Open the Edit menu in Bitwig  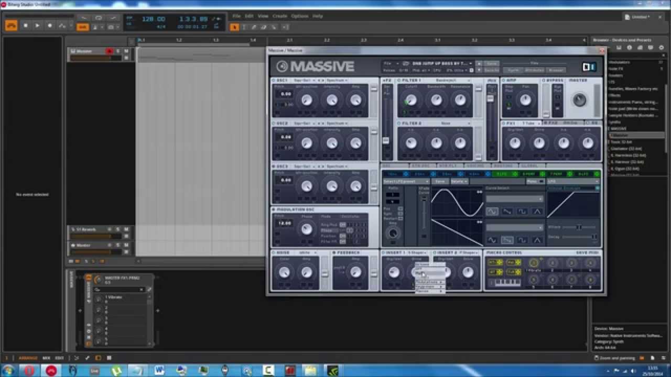[249, 16]
